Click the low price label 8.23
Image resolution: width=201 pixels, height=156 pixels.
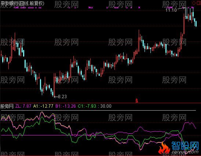(62, 96)
